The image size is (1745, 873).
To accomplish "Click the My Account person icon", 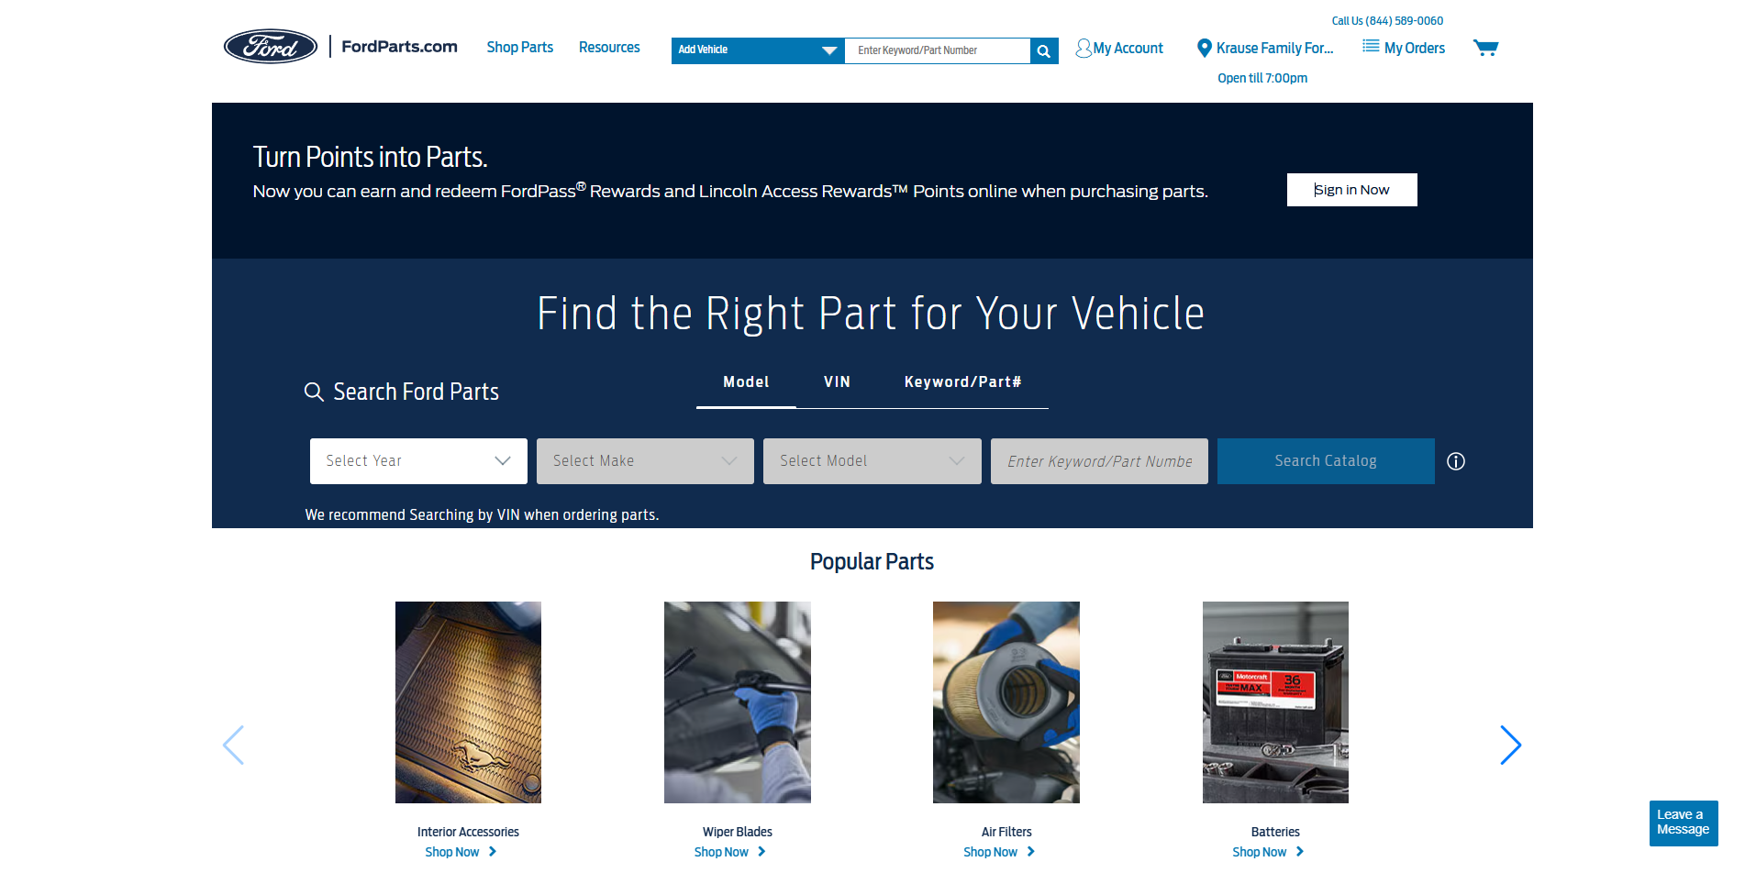I will point(1084,49).
